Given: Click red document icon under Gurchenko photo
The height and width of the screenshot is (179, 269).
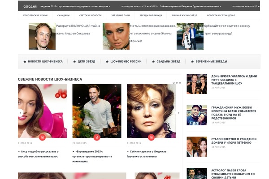Looking at the screenshot, I should click(151, 137).
